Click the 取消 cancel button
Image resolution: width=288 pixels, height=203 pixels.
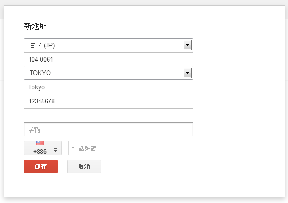point(84,166)
